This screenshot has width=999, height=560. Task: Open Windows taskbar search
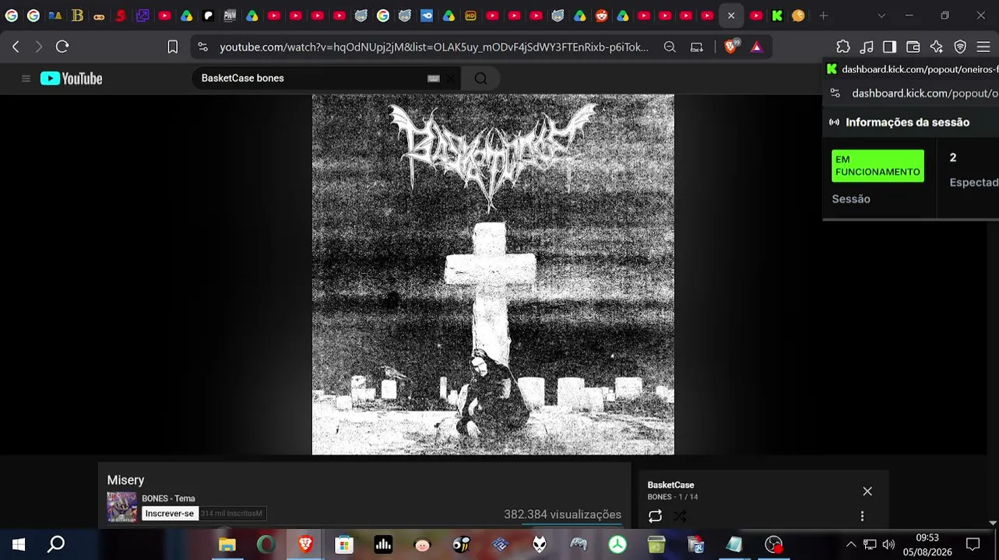click(x=56, y=544)
